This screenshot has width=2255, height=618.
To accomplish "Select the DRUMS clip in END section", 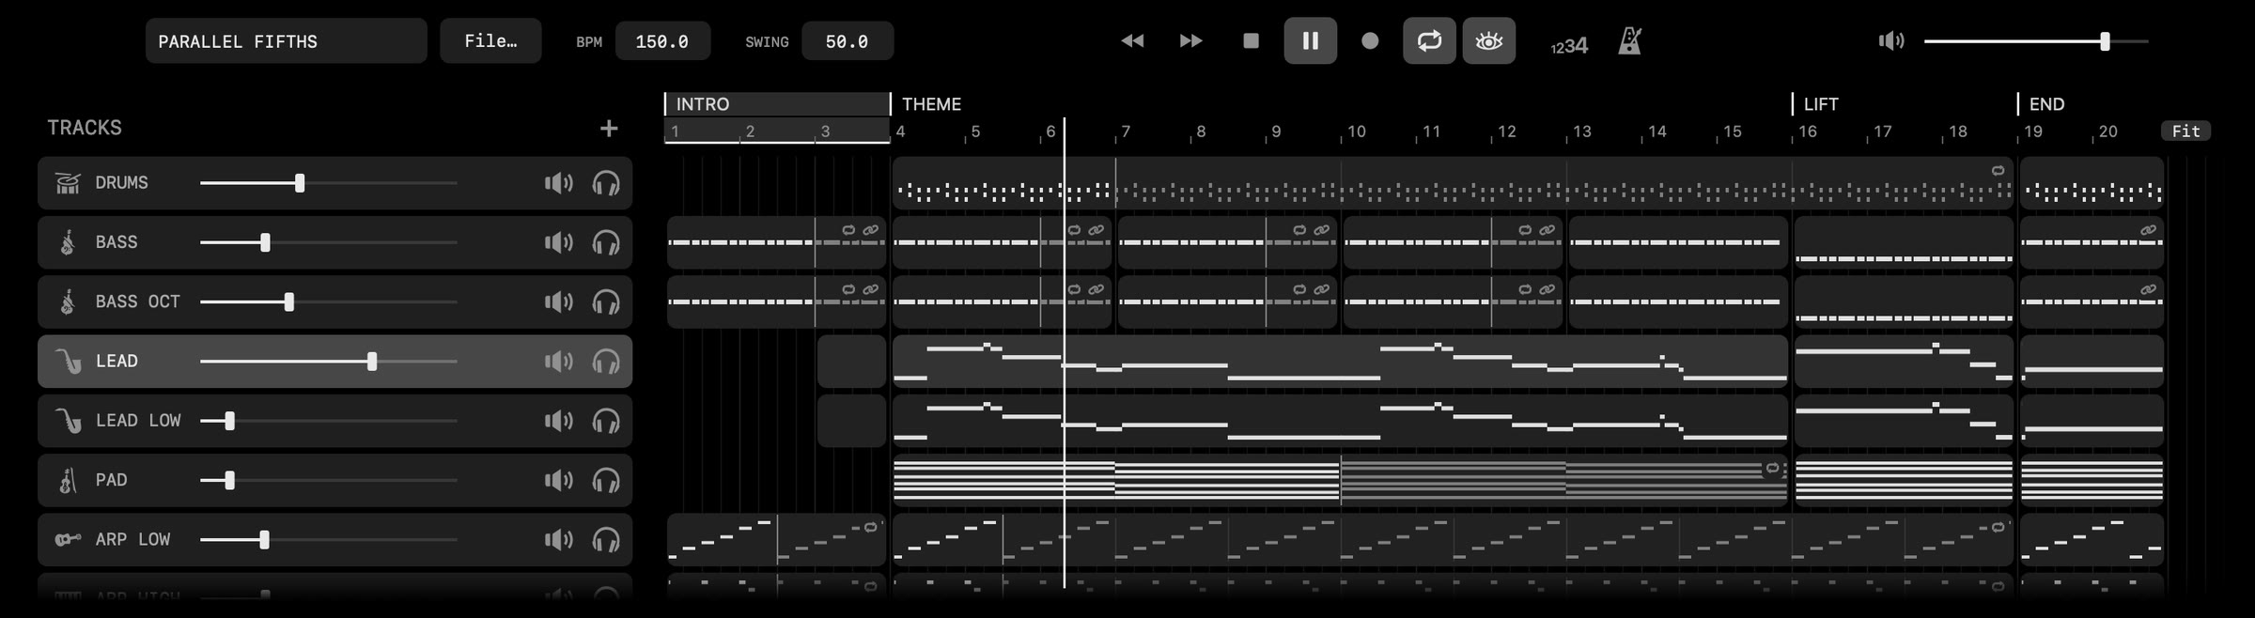I will pyautogui.click(x=2092, y=183).
